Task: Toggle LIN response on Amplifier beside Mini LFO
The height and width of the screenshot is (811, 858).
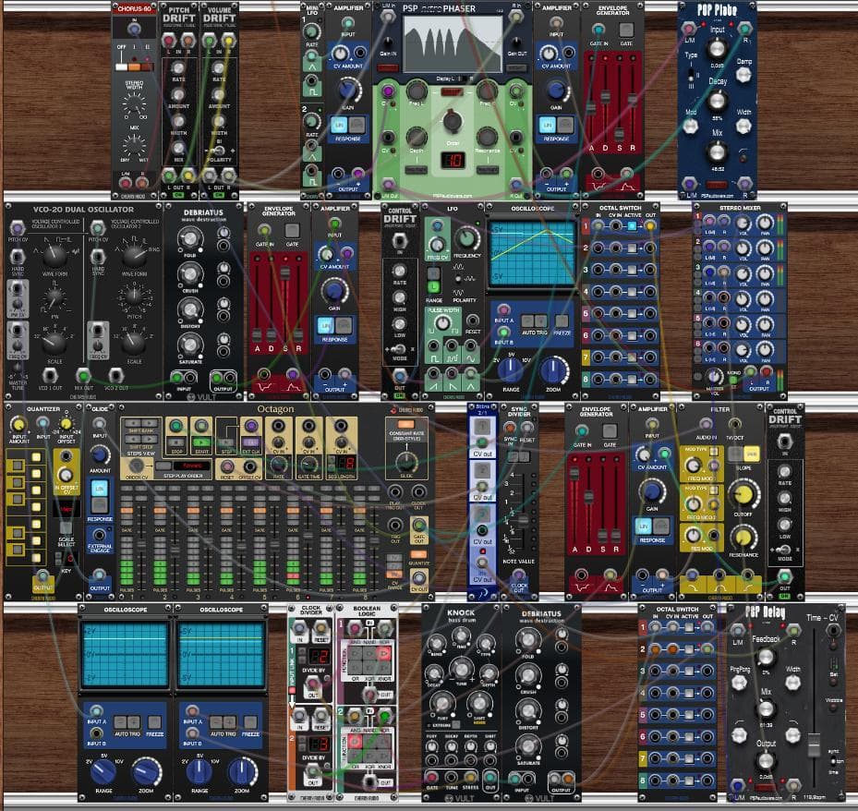Action: (338, 125)
